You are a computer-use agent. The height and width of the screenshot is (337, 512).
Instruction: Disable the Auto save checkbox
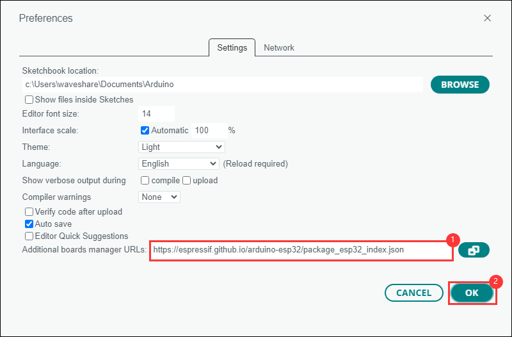pos(29,224)
